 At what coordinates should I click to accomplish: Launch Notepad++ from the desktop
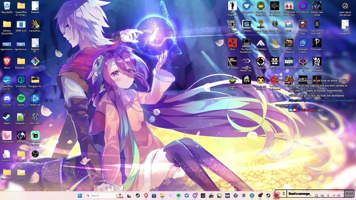(21, 119)
